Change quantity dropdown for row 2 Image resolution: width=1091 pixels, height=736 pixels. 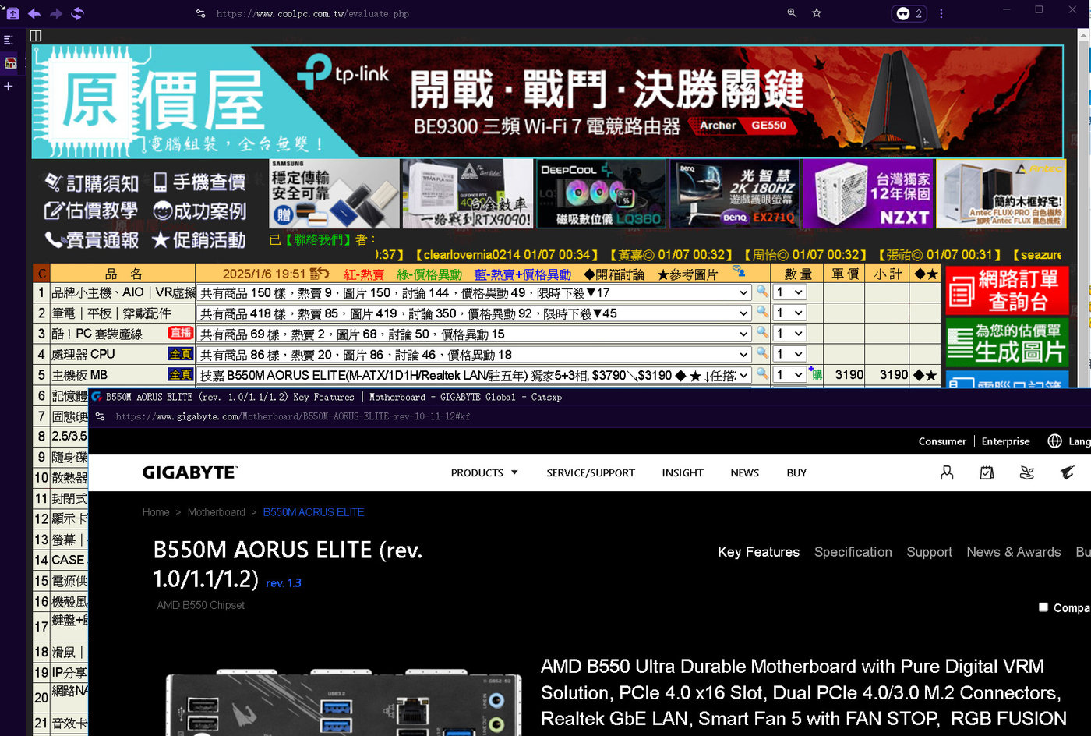789,313
